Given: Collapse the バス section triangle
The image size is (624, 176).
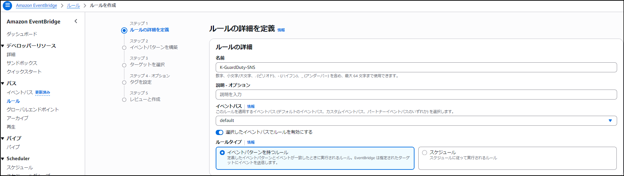Looking at the screenshot, I should coord(3,83).
